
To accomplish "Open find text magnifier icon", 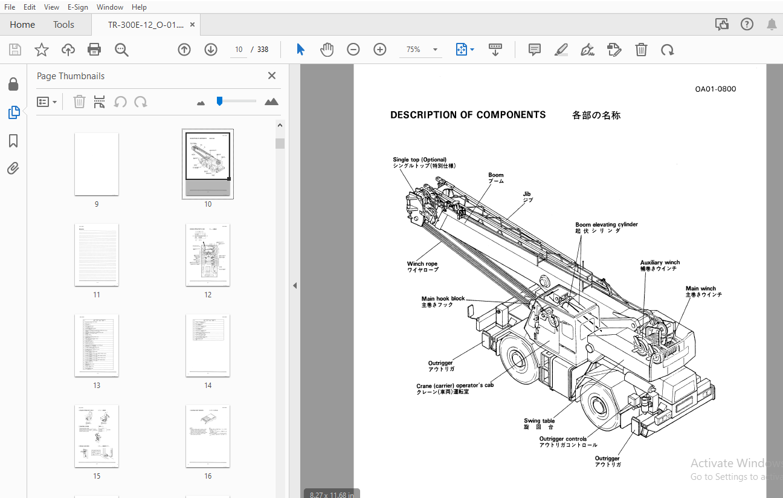I will click(x=121, y=50).
